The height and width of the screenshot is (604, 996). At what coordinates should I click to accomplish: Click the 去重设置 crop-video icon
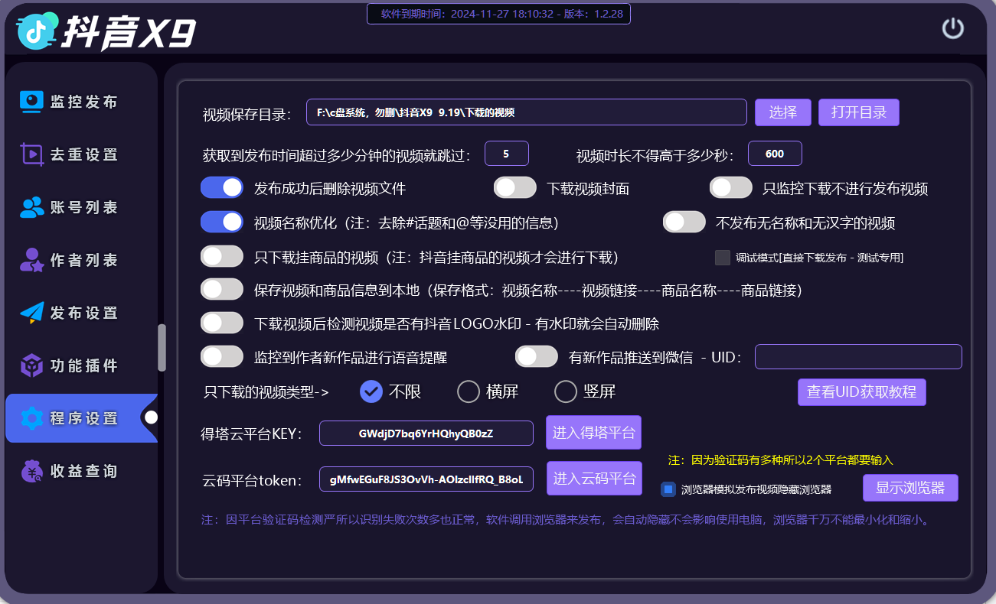[x=31, y=154]
